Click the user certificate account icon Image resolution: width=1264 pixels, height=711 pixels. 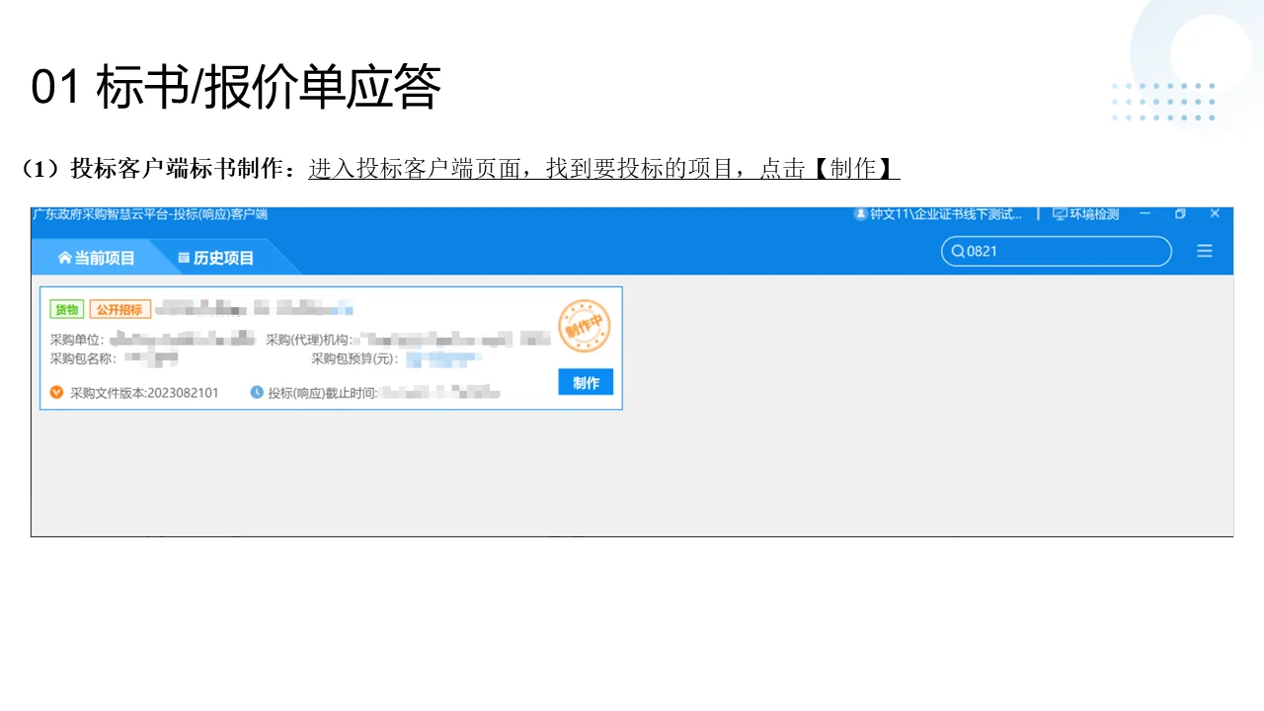(x=859, y=213)
